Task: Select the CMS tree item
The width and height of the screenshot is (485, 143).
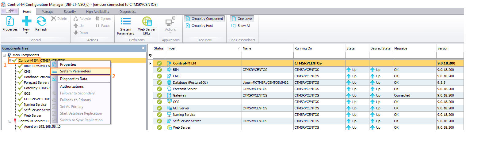Action: coord(27,71)
